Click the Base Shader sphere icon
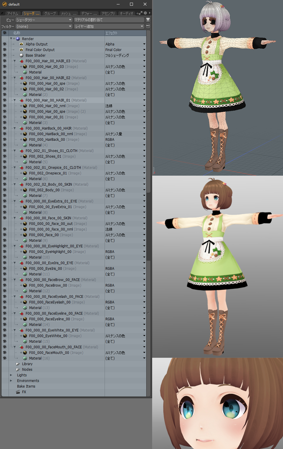The image size is (283, 449). [21, 55]
